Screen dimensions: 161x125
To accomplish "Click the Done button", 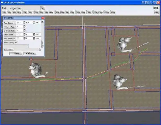I will (16, 53).
